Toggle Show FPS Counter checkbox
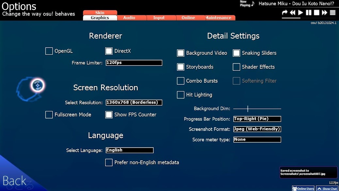Image resolution: width=339 pixels, height=191 pixels. coord(109,115)
